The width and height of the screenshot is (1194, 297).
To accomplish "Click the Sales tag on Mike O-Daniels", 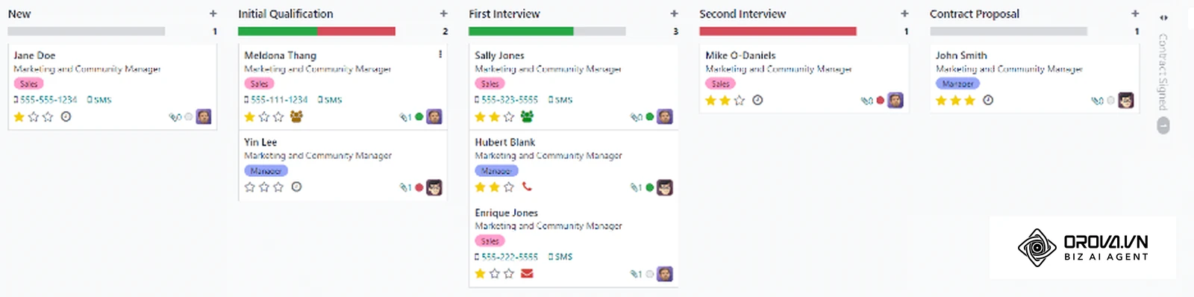I will coord(720,84).
